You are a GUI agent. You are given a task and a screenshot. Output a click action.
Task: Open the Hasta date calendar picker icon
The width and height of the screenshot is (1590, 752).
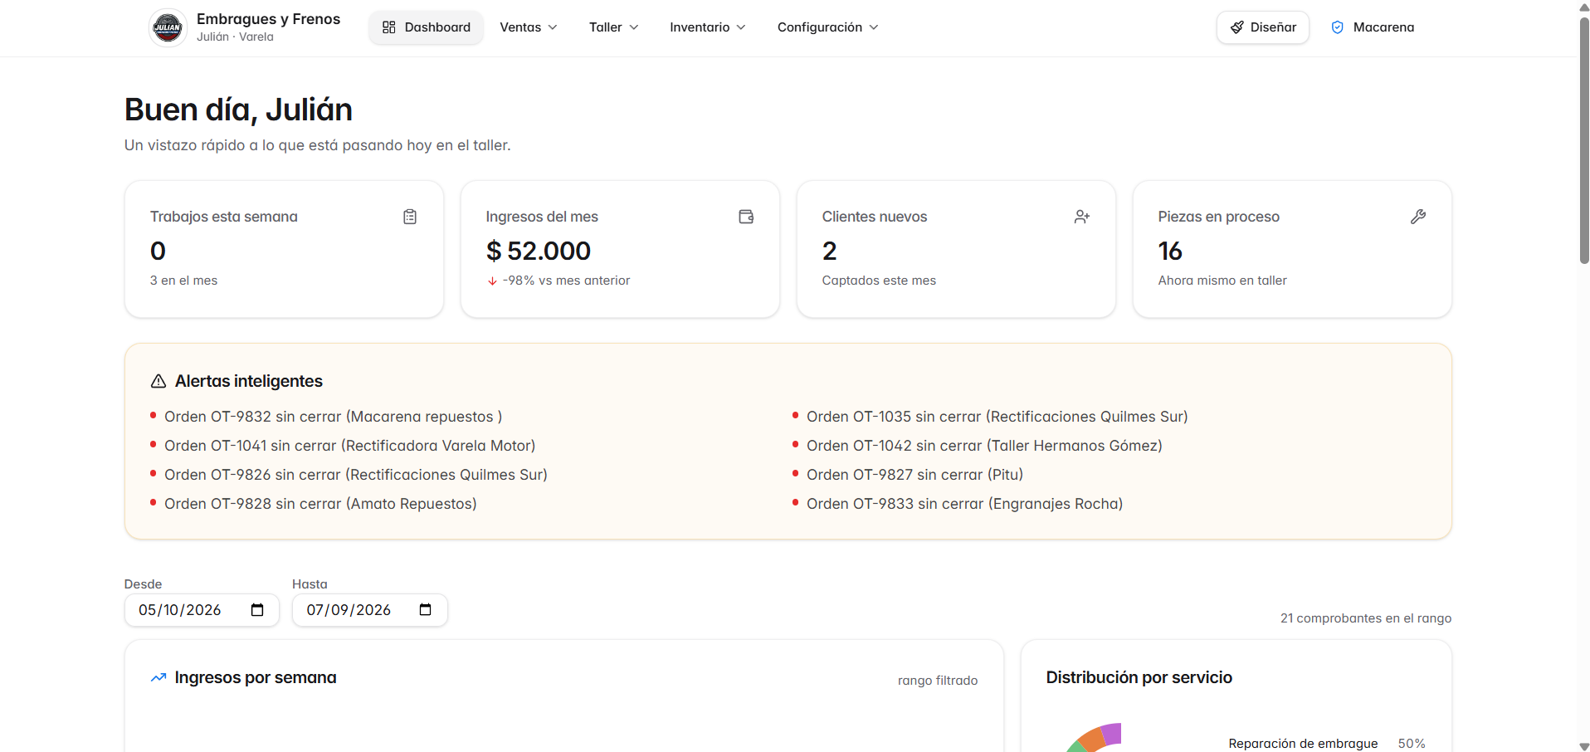(426, 610)
